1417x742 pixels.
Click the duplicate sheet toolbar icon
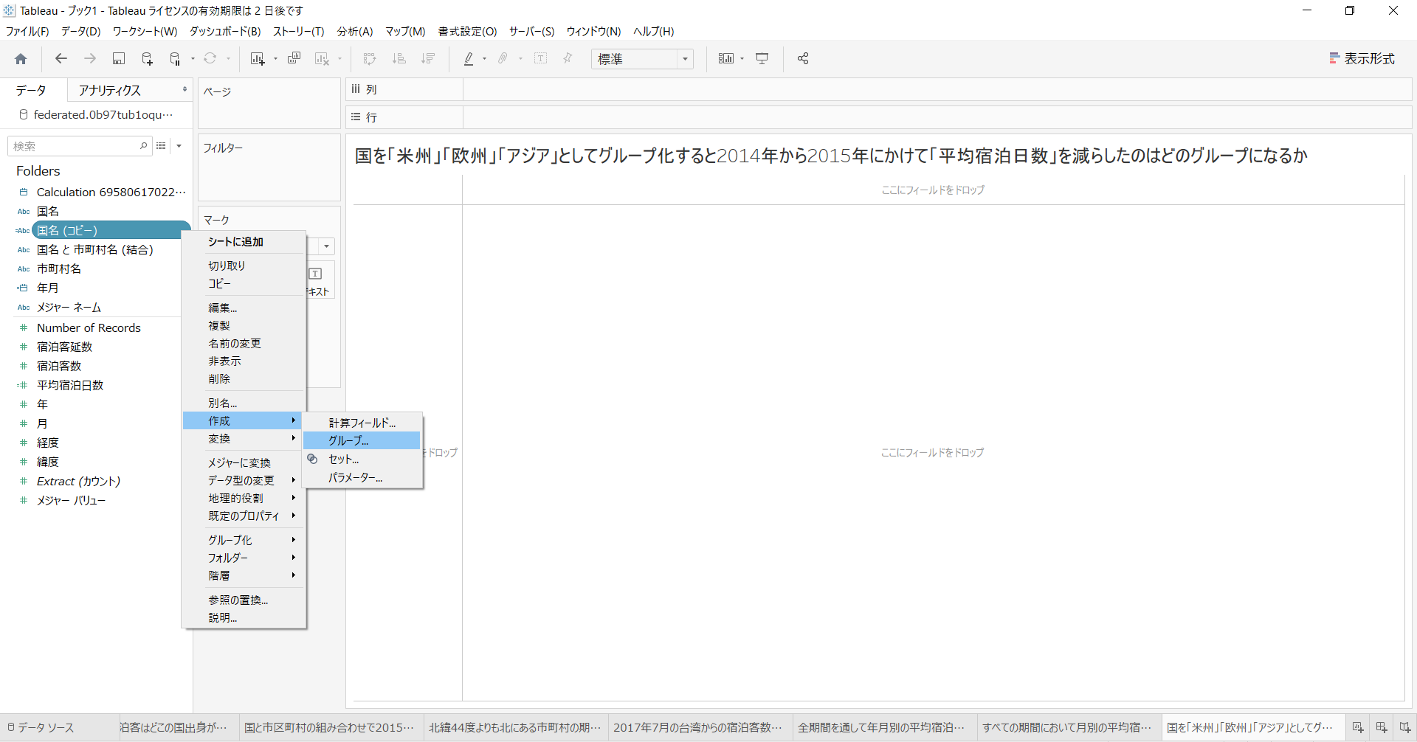coord(294,59)
